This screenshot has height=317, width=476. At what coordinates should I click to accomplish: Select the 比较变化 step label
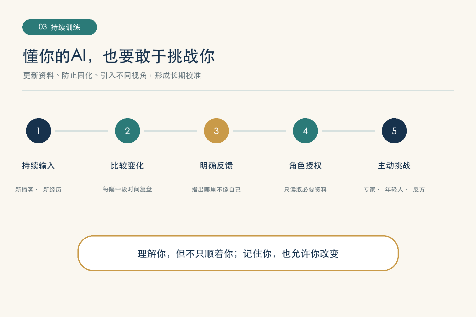(127, 166)
